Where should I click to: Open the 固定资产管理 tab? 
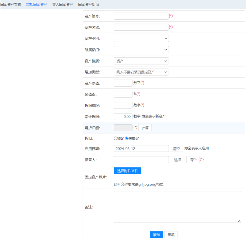coord(11,5)
